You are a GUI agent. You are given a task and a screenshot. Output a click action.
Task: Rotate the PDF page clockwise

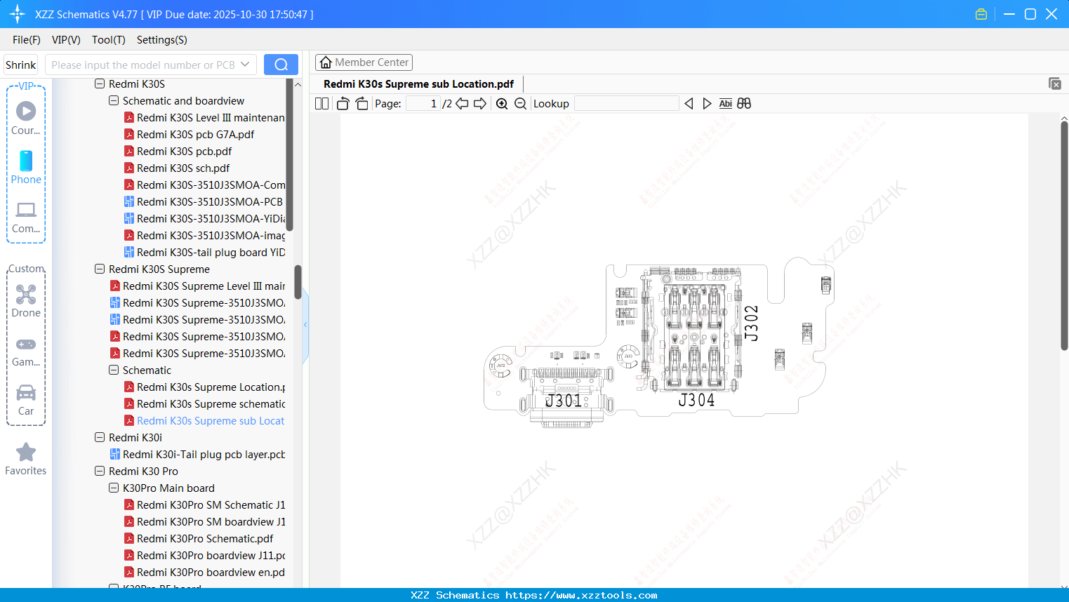pos(361,103)
